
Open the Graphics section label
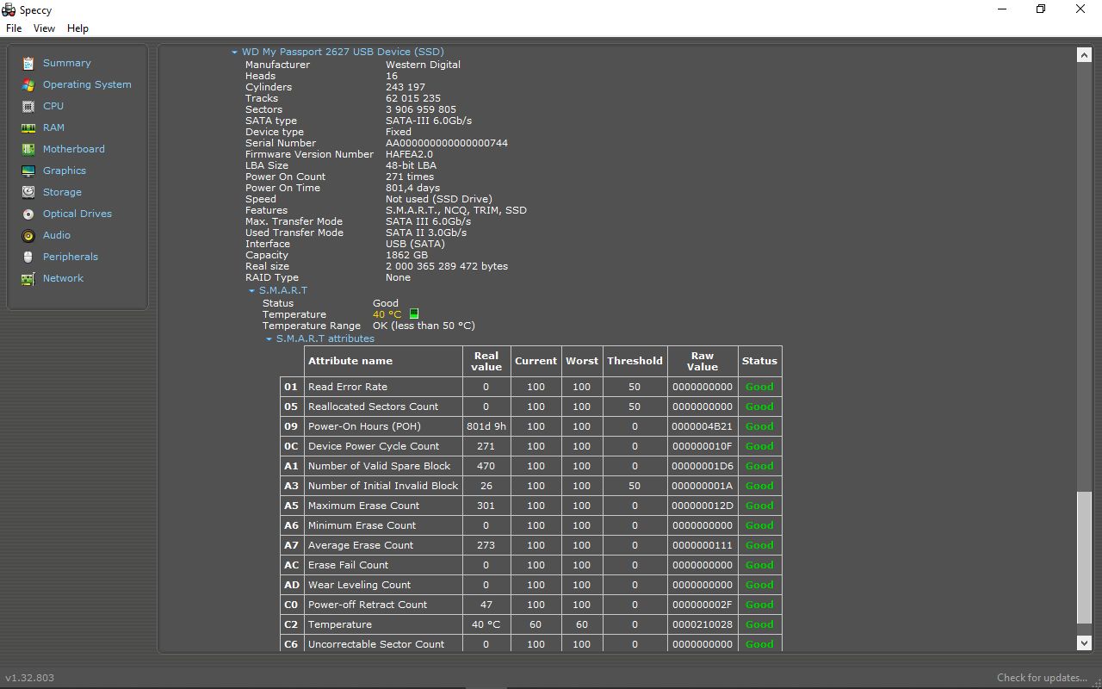click(x=65, y=171)
